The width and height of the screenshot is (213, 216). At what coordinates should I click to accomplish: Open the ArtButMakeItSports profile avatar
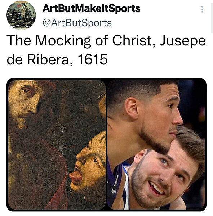point(21,15)
